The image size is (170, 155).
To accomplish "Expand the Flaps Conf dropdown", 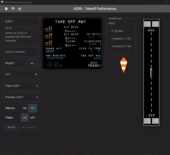I will click(x=21, y=86).
